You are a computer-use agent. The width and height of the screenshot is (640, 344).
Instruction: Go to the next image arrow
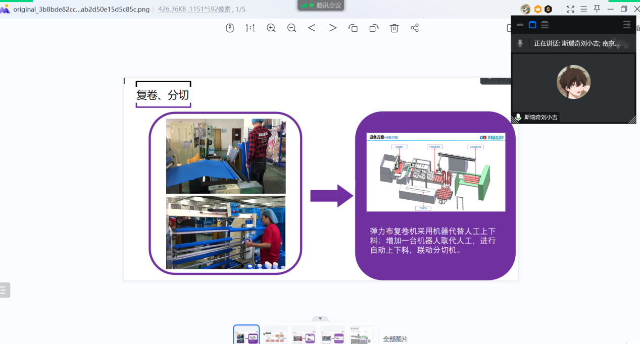coord(332,28)
